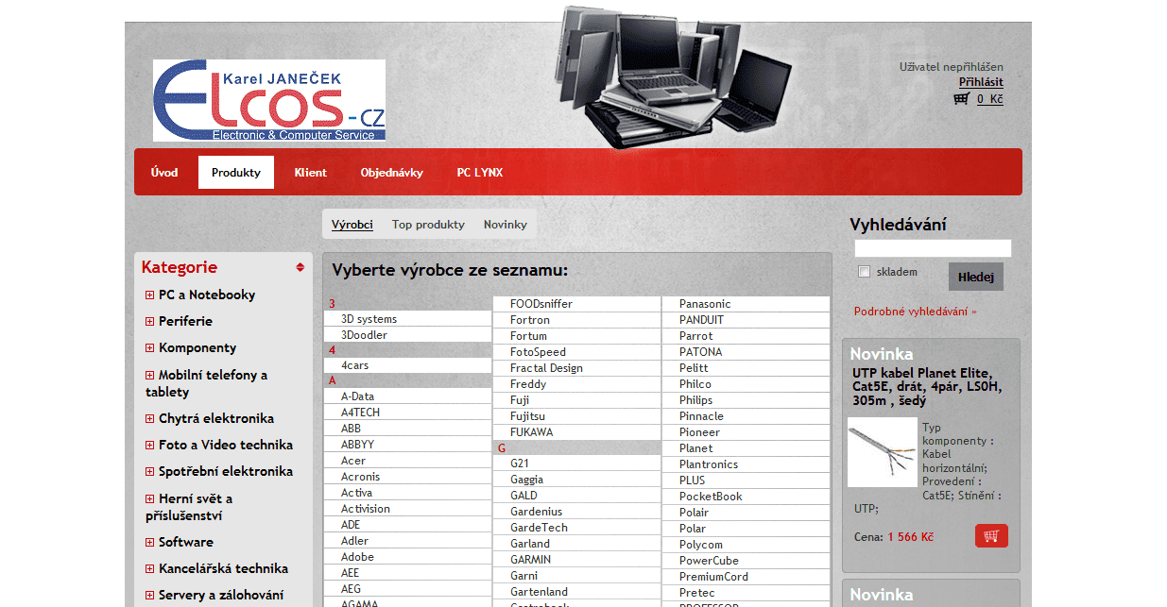Open the Klient menu item
The height and width of the screenshot is (607, 1167).
pos(311,173)
